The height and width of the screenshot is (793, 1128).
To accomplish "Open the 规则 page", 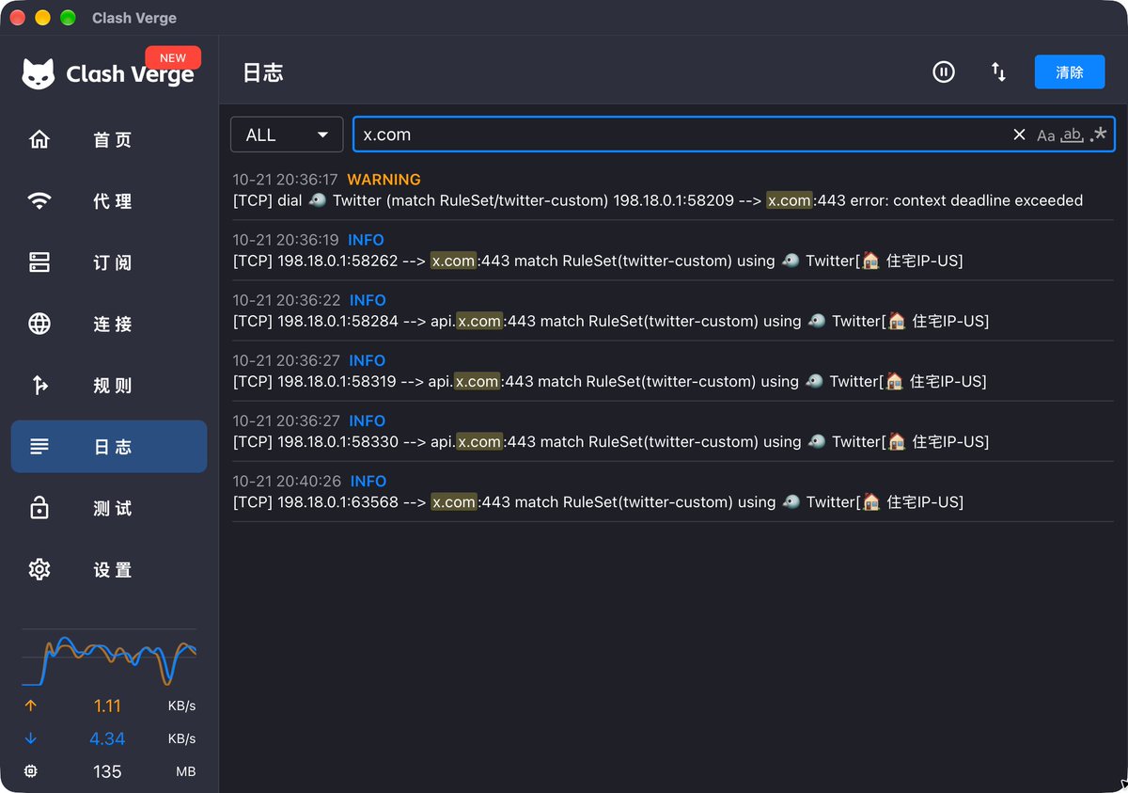I will coord(109,385).
